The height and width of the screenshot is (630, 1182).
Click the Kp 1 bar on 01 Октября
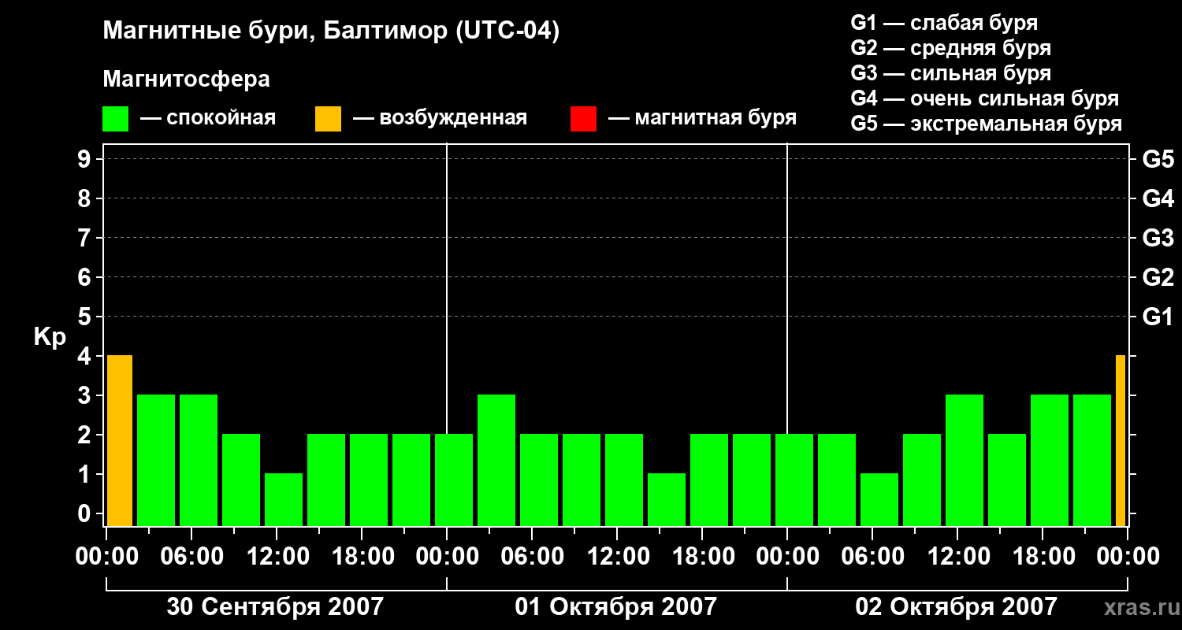pos(667,499)
